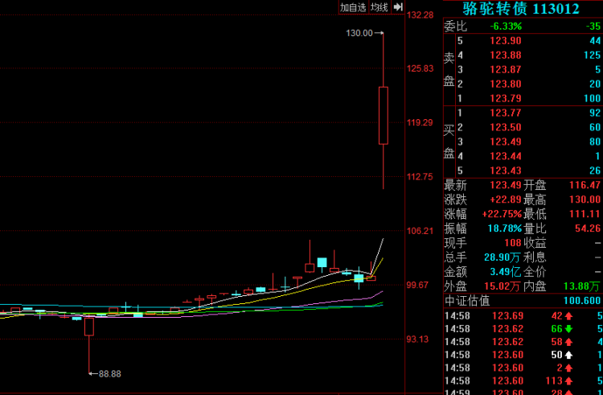Click the 内盘 value 13.88万
The height and width of the screenshot is (395, 603).
pyautogui.click(x=581, y=286)
